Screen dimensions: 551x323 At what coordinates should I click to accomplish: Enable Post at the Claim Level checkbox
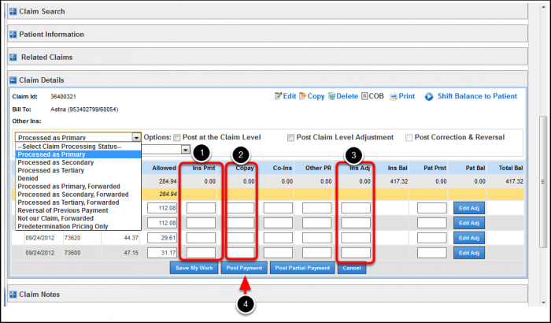(177, 137)
